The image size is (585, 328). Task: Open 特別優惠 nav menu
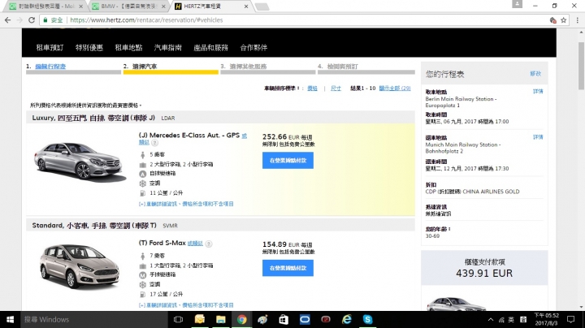click(x=89, y=47)
